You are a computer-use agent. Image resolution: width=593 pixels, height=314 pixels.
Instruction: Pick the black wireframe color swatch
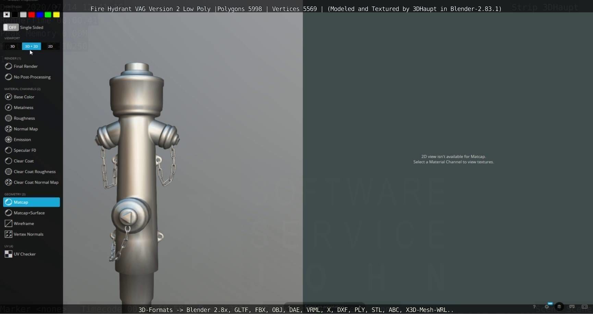click(x=15, y=14)
